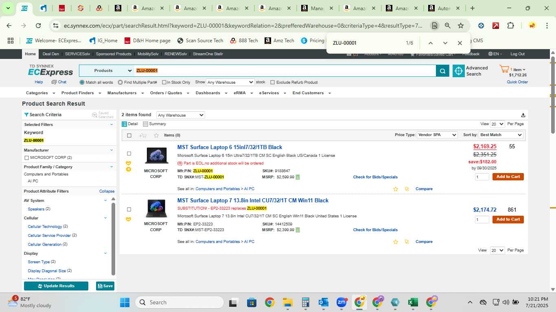Open the Price Type Vendor SPA dropdown
This screenshot has height=312, width=556.
pyautogui.click(x=437, y=135)
